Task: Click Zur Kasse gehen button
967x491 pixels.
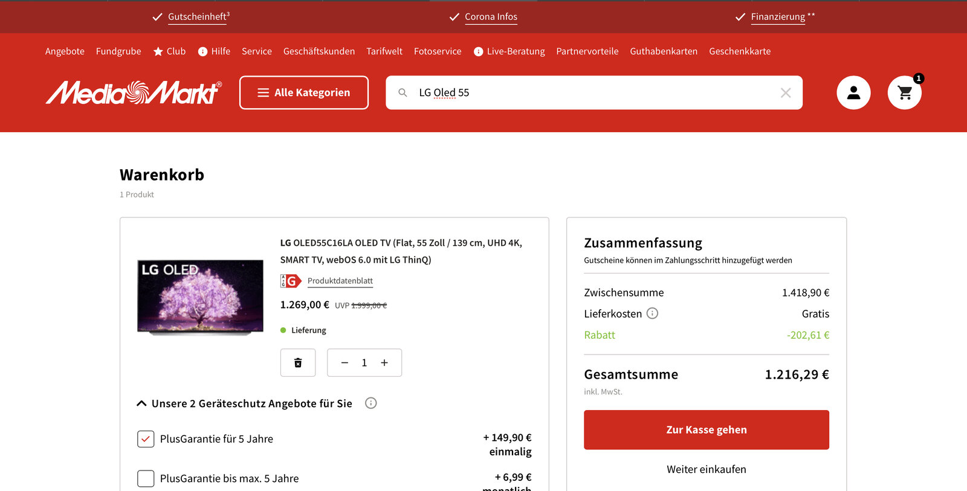Action: pyautogui.click(x=707, y=430)
